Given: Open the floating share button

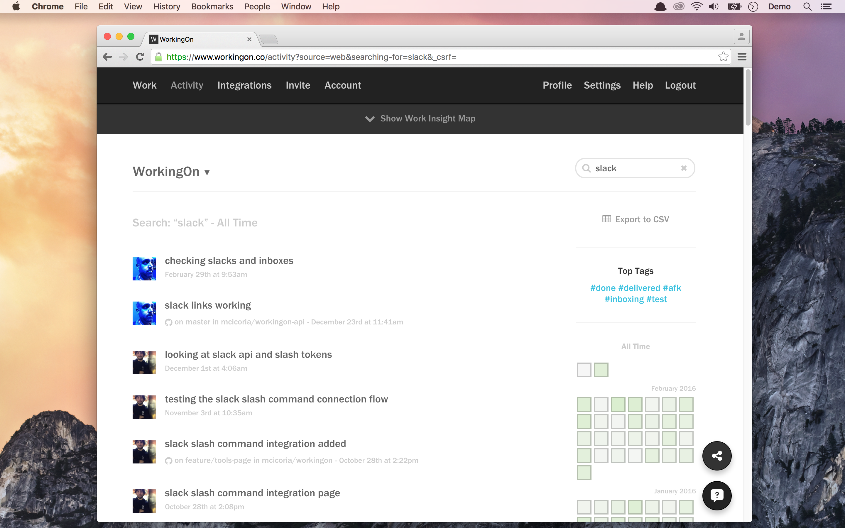Looking at the screenshot, I should pos(717,455).
